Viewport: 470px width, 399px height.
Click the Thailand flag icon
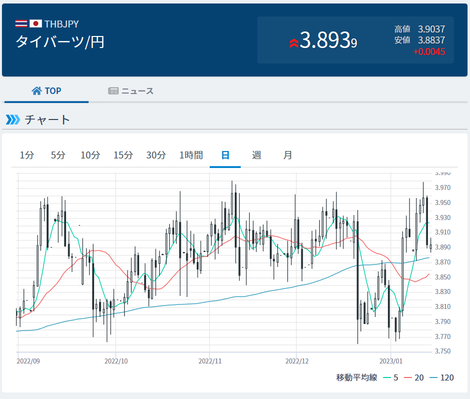click(x=22, y=23)
